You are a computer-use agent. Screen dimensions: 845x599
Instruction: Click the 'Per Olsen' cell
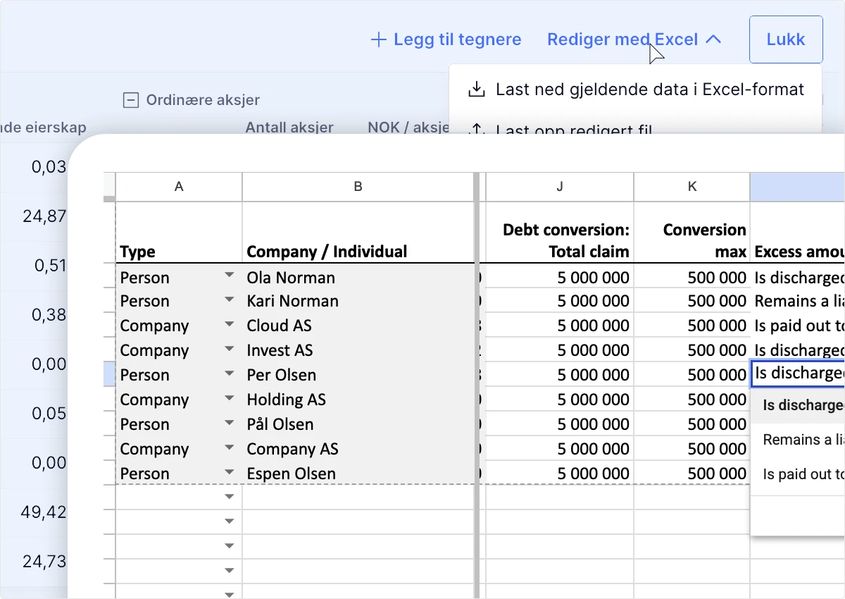coord(358,375)
